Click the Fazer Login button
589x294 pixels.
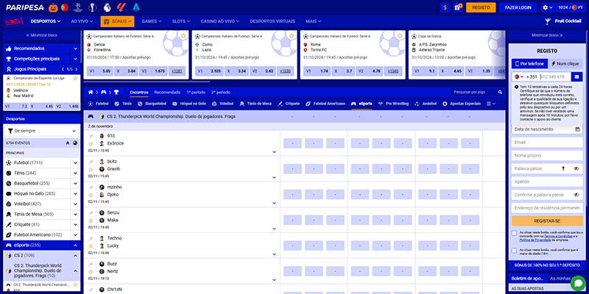[x=518, y=7]
